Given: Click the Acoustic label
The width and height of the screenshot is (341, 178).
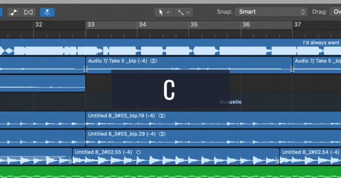Looking at the screenshot, I should pyautogui.click(x=231, y=102).
